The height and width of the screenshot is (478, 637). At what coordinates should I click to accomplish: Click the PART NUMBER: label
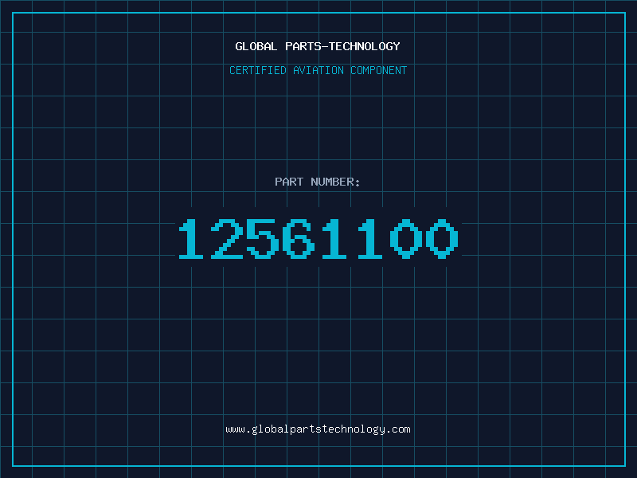click(x=318, y=182)
